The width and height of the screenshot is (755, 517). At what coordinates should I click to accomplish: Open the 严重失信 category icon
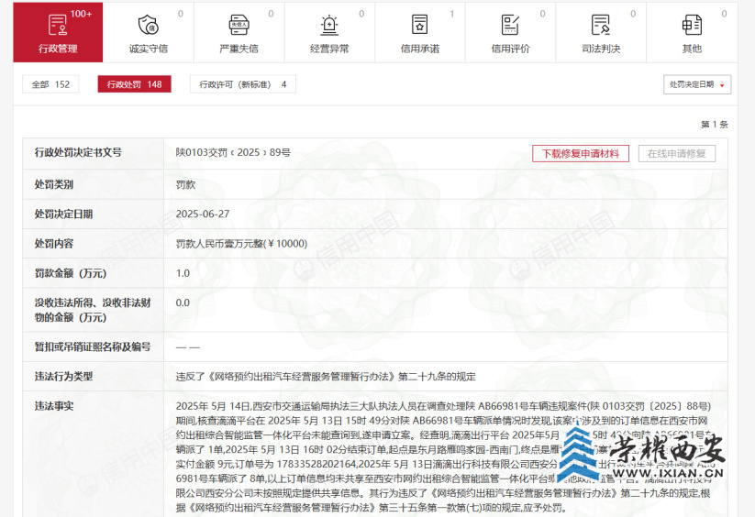point(239,25)
